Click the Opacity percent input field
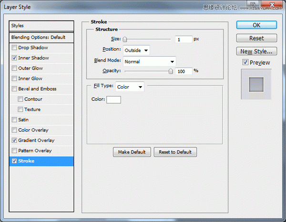Image resolution: width=286 pixels, height=222 pixels. (x=184, y=71)
